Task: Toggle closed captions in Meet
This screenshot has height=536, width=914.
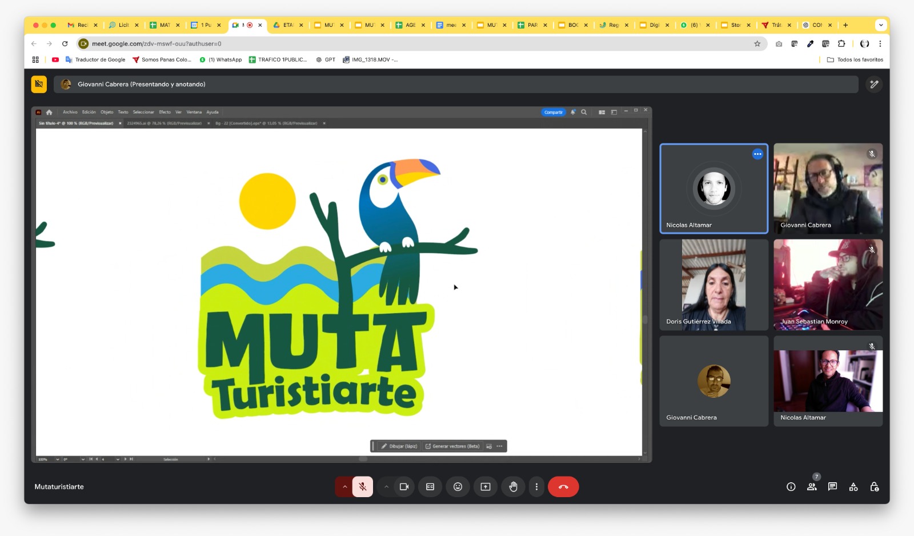Action: click(430, 487)
